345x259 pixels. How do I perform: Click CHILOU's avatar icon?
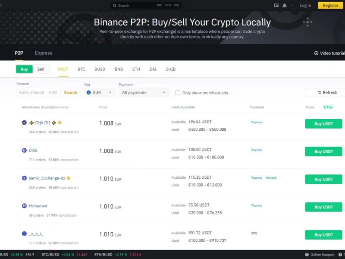click(24, 123)
